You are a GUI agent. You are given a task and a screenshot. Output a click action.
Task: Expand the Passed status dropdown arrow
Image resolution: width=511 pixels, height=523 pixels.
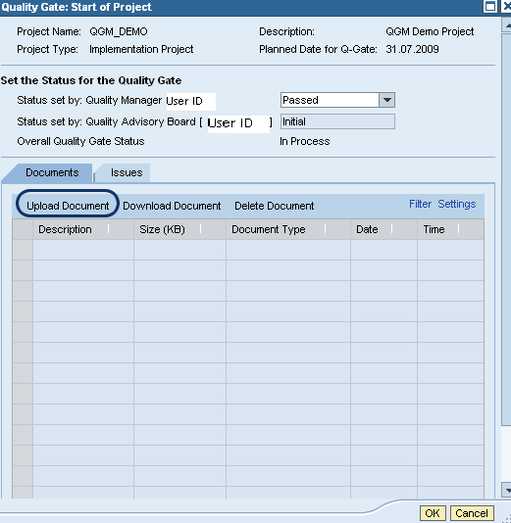pyautogui.click(x=387, y=100)
